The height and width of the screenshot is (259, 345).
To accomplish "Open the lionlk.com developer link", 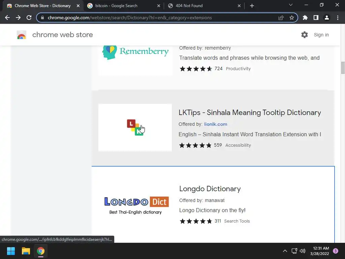I will pyautogui.click(x=216, y=124).
